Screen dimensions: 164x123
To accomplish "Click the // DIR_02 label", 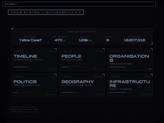I will point(66,51).
